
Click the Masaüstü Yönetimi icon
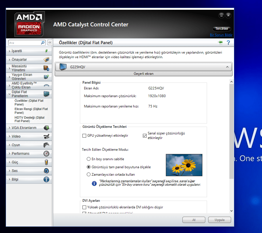coord(46,68)
